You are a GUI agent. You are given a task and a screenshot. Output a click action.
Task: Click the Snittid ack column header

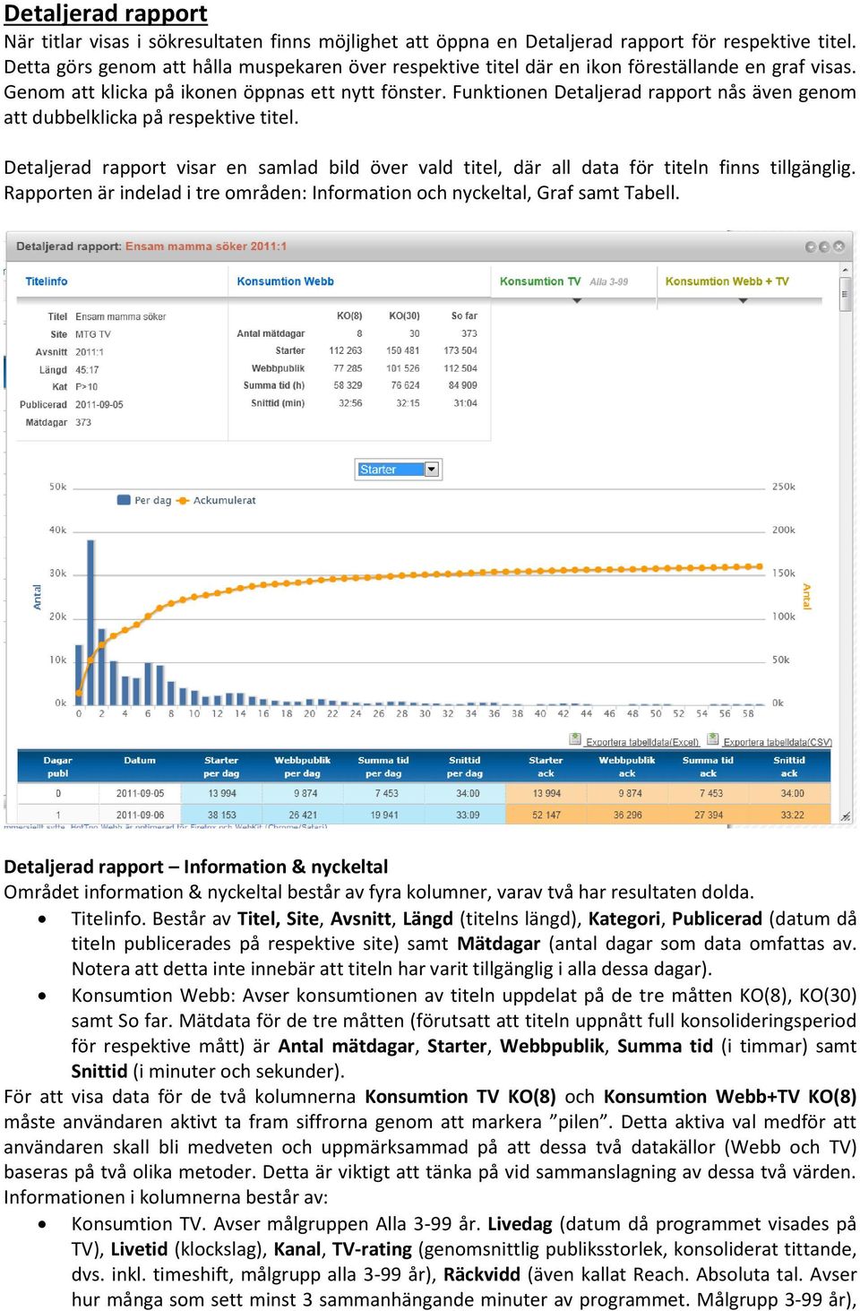tap(789, 767)
